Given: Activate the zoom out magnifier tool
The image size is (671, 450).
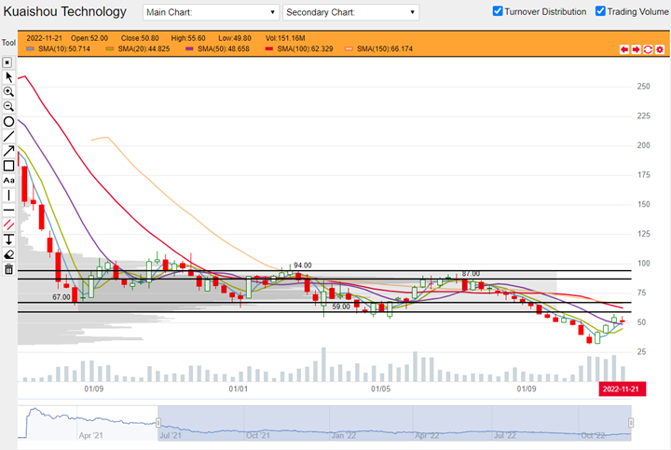Looking at the screenshot, I should pyautogui.click(x=8, y=106).
